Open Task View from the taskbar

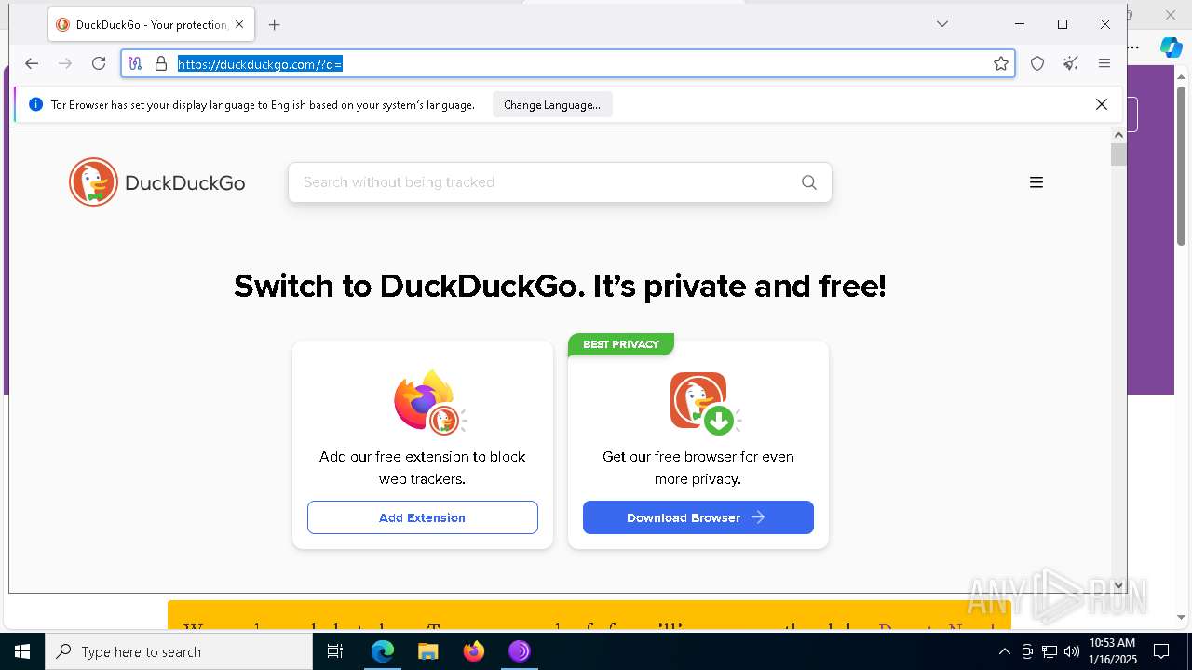(x=335, y=651)
